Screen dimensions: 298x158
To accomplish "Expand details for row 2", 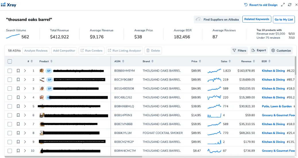I will (25, 80).
